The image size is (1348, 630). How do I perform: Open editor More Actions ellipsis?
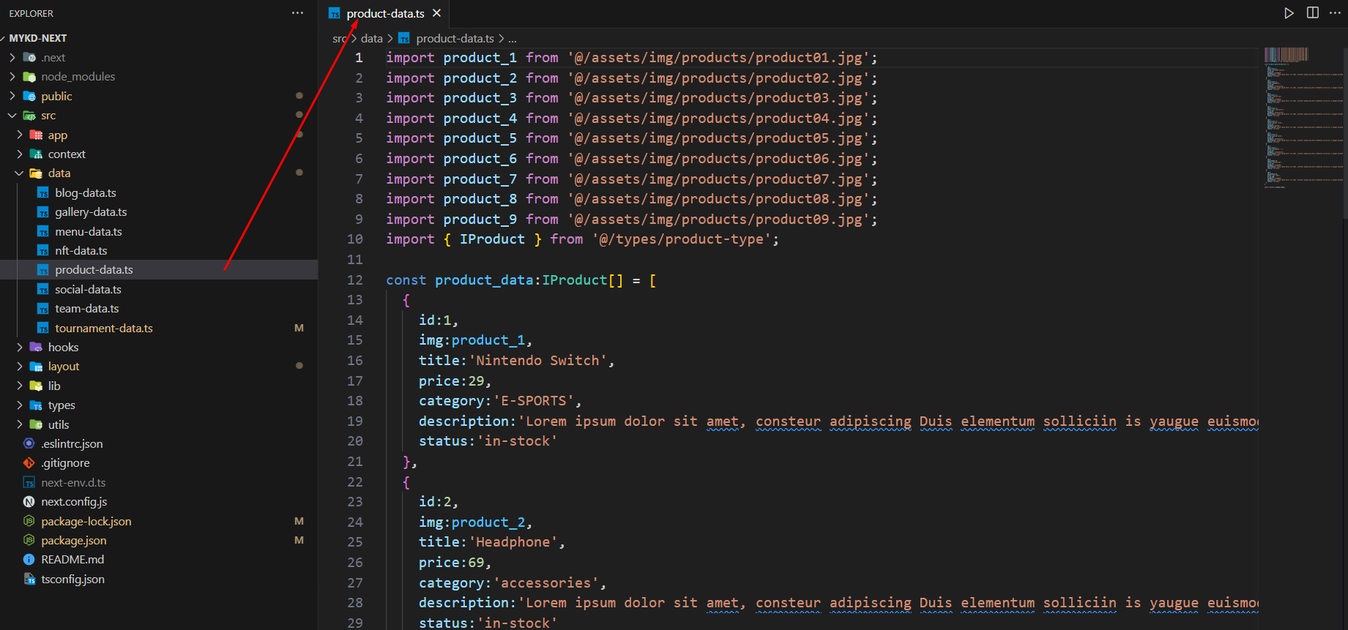point(1335,13)
